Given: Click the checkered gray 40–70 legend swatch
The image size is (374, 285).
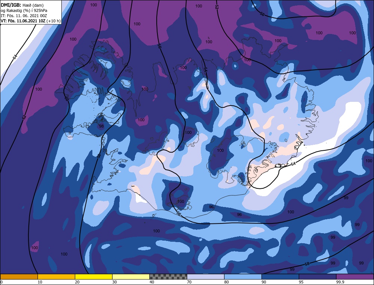Looking at the screenshot, I should pos(168,277).
